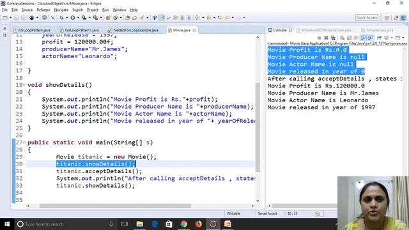
Task: Toggle Mark Occurrences highlighted toolbar button
Action: point(162,18)
